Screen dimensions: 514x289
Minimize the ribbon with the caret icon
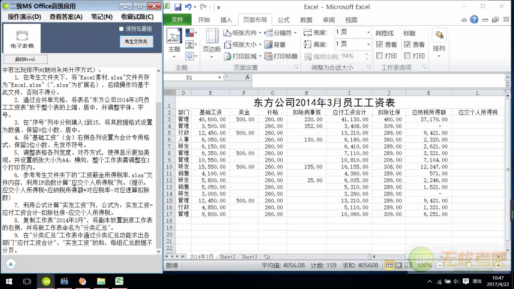coord(464,20)
